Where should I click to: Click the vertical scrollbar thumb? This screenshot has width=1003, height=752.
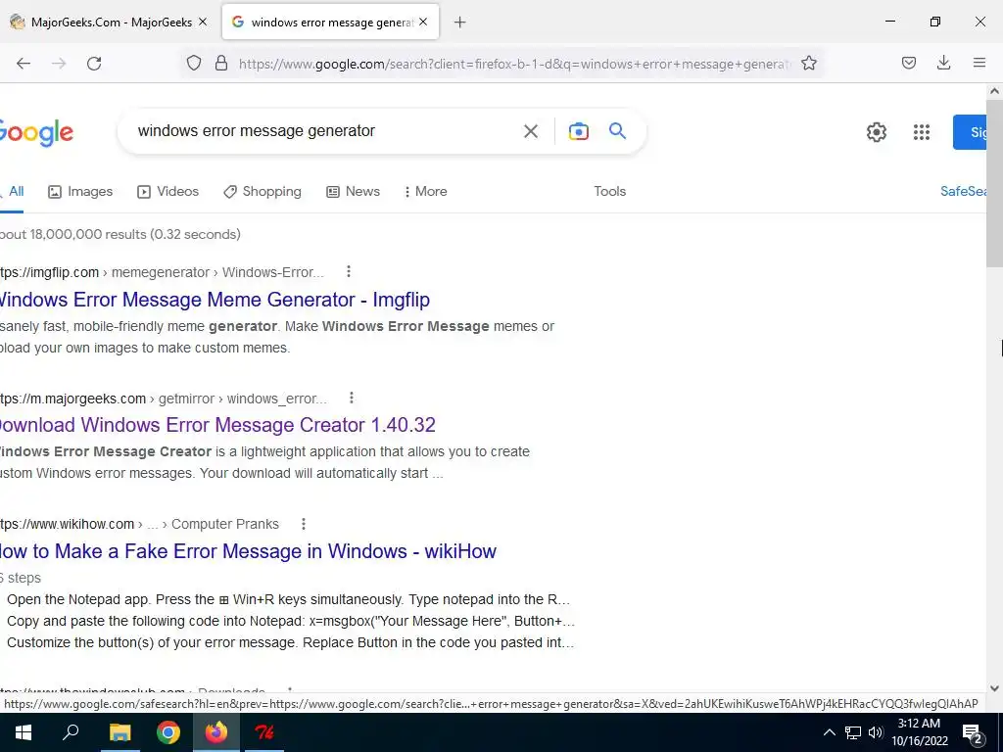point(994,183)
